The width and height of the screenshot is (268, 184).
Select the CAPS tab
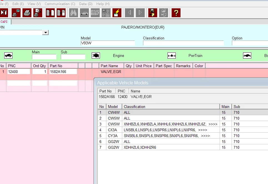[x=4, y=22]
